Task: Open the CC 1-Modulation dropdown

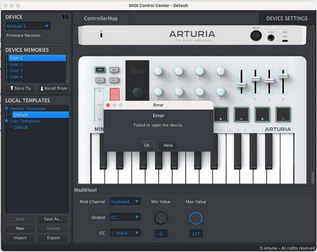Action: 125,233
